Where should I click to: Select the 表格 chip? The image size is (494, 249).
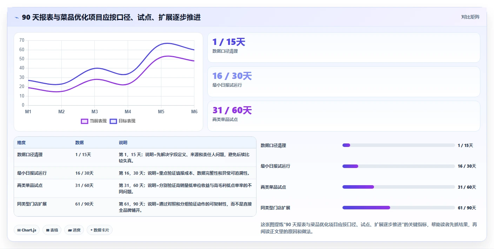52,230
